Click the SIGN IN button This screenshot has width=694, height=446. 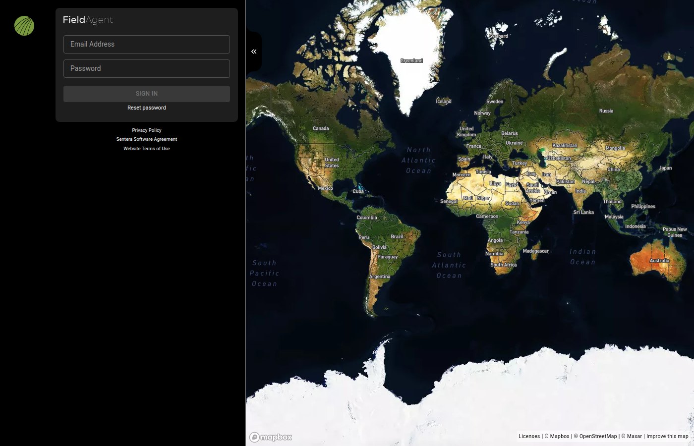[147, 94]
